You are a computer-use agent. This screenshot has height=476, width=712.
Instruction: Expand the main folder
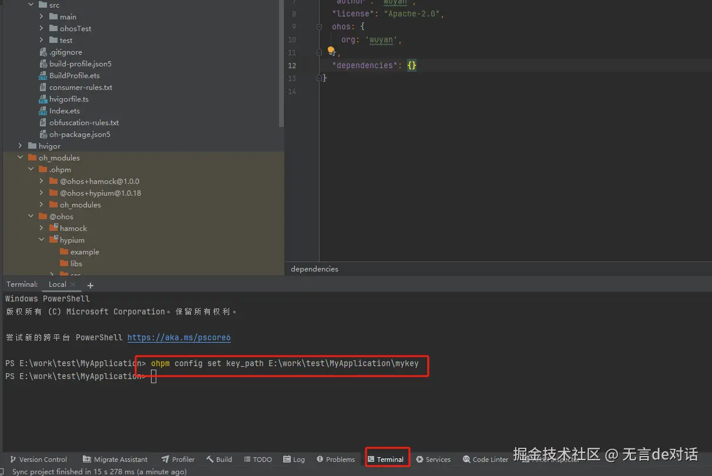tap(41, 16)
